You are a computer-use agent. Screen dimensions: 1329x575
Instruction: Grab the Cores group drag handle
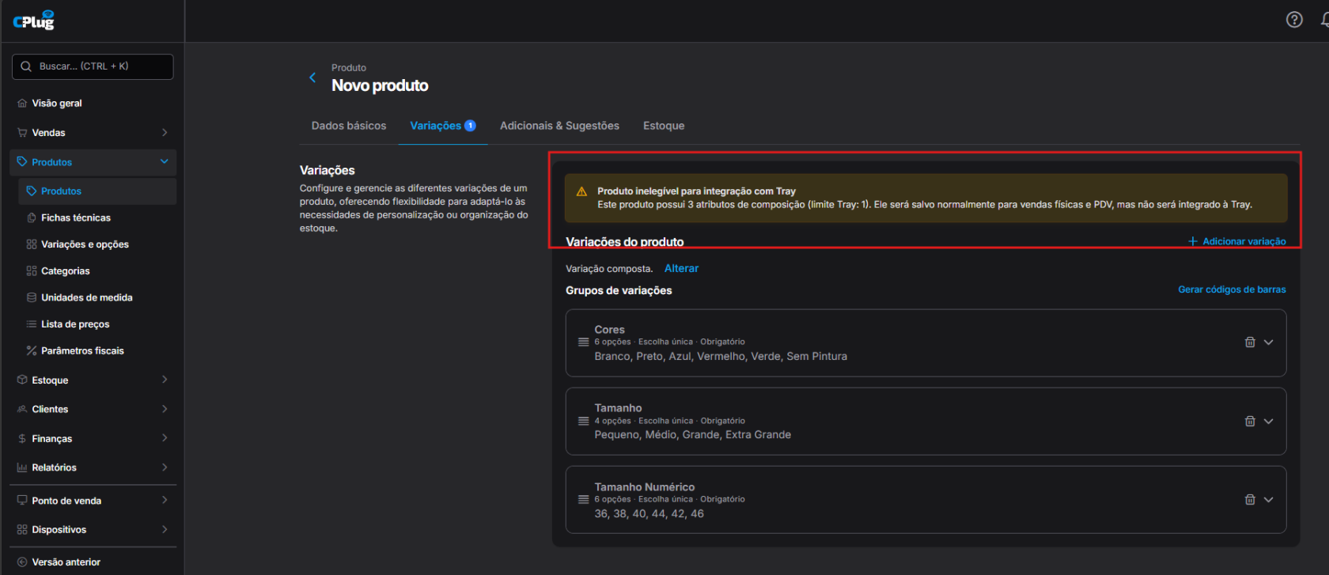tap(584, 342)
